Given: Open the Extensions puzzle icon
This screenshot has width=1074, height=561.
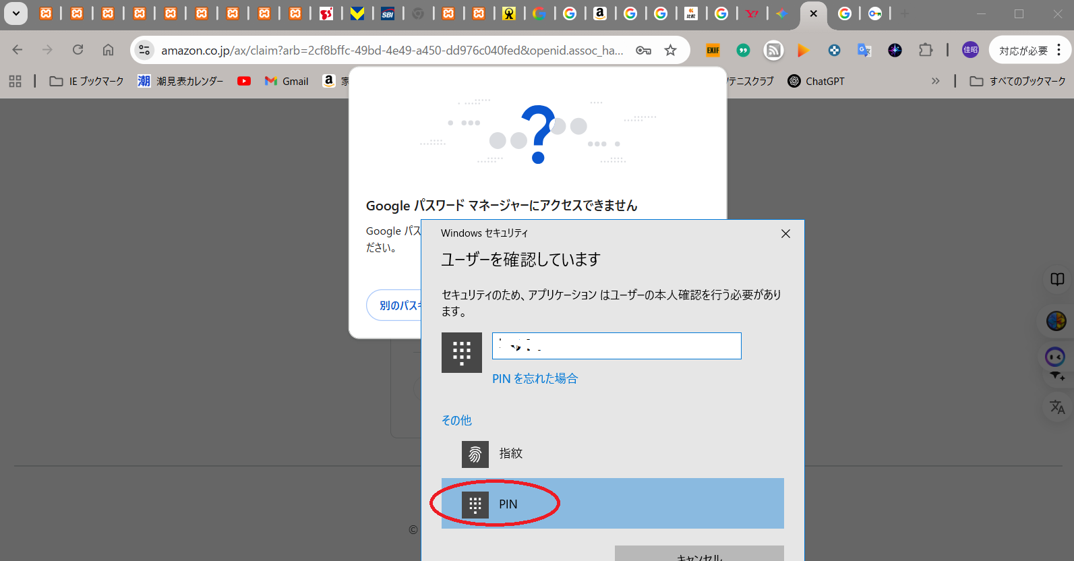Looking at the screenshot, I should click(926, 50).
